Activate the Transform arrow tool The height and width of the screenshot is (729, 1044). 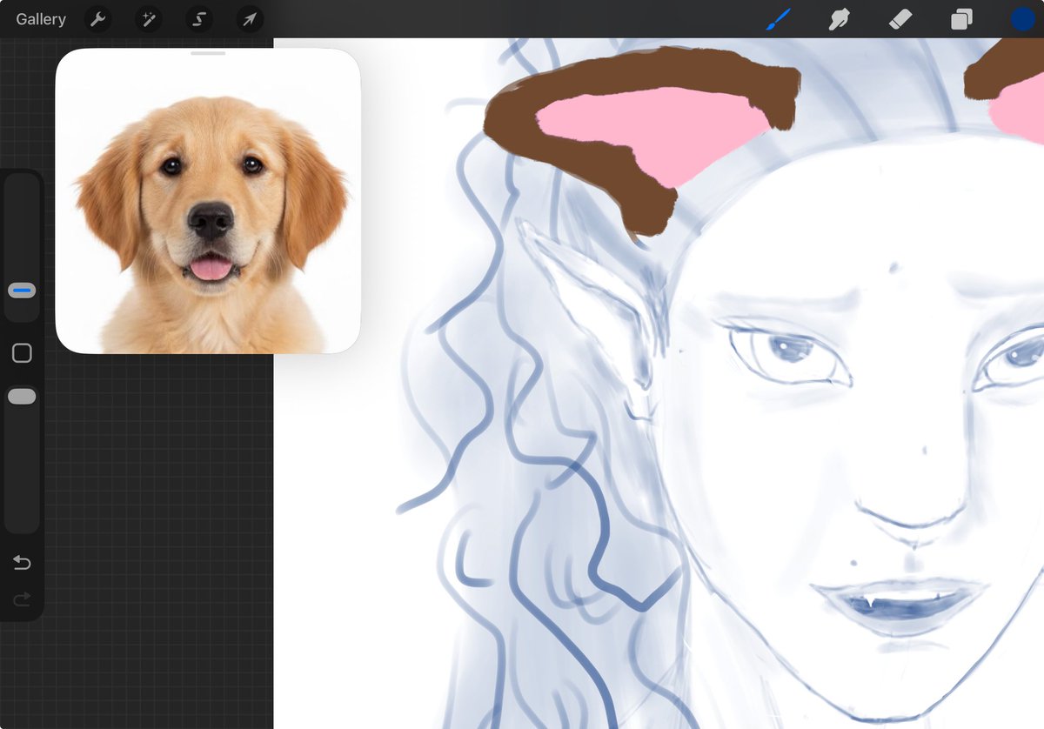pos(250,19)
